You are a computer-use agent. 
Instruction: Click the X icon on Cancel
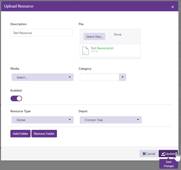tap(144, 154)
